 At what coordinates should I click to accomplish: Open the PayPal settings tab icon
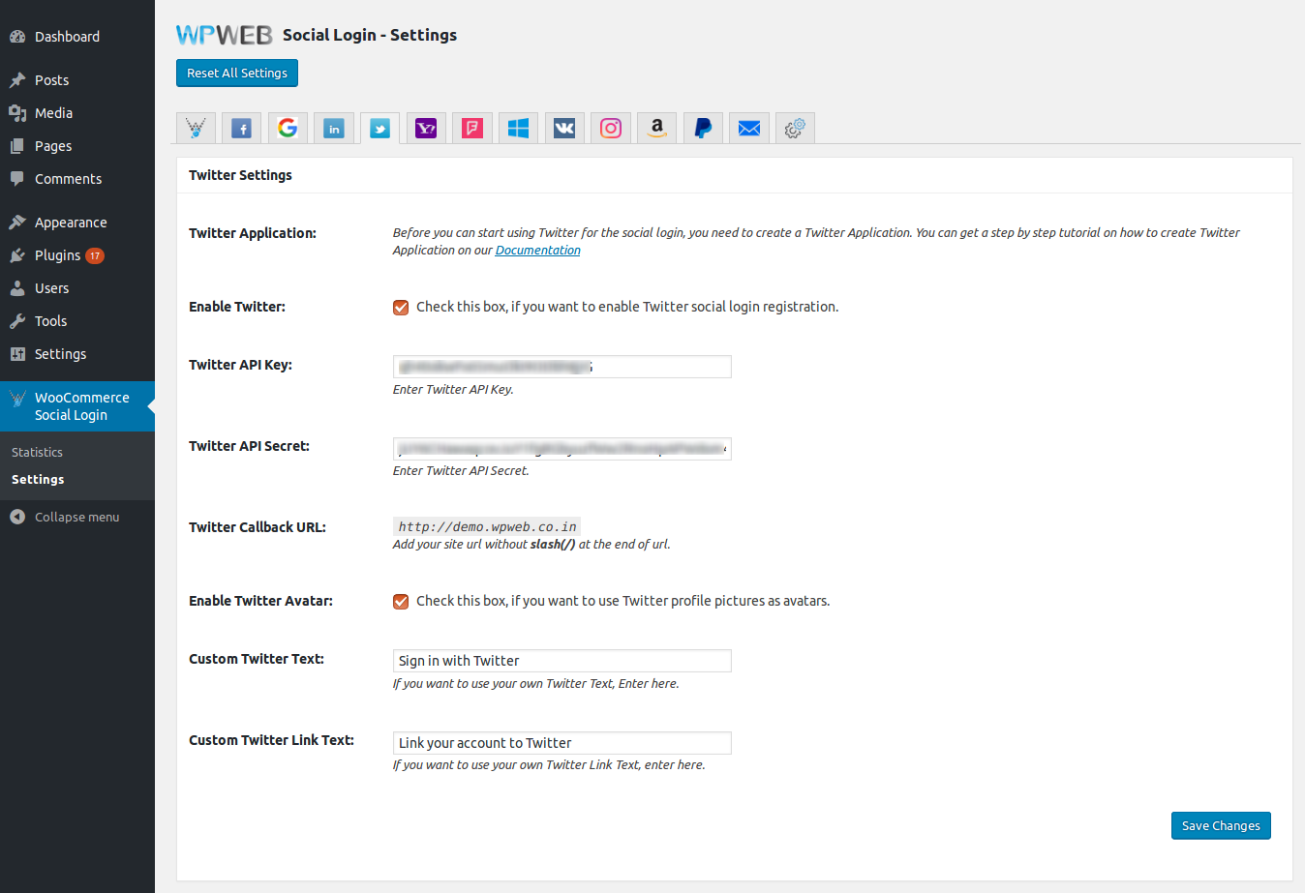[704, 129]
